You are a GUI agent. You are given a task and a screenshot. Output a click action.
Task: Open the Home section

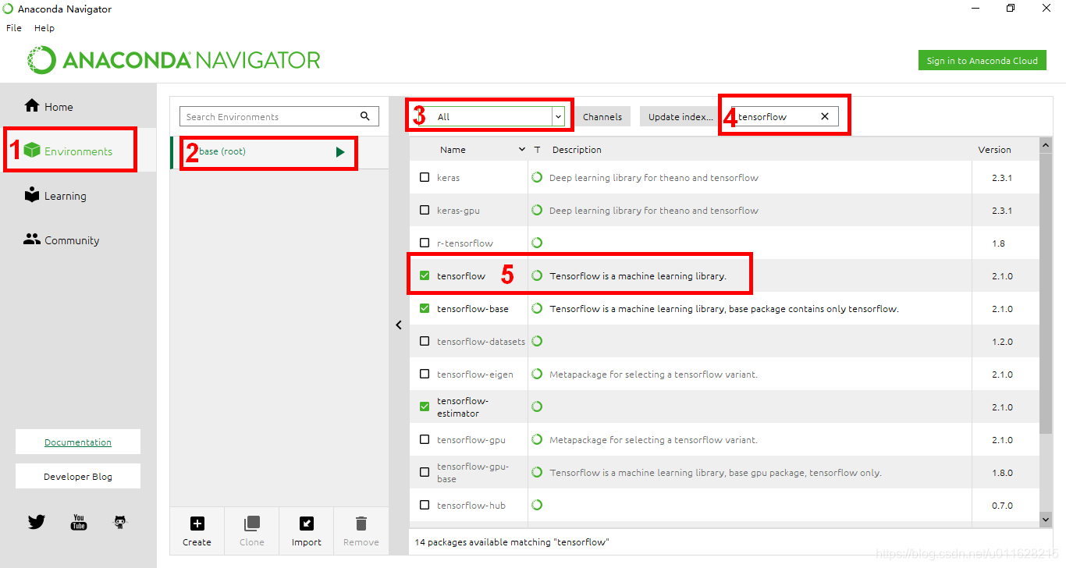(48, 107)
